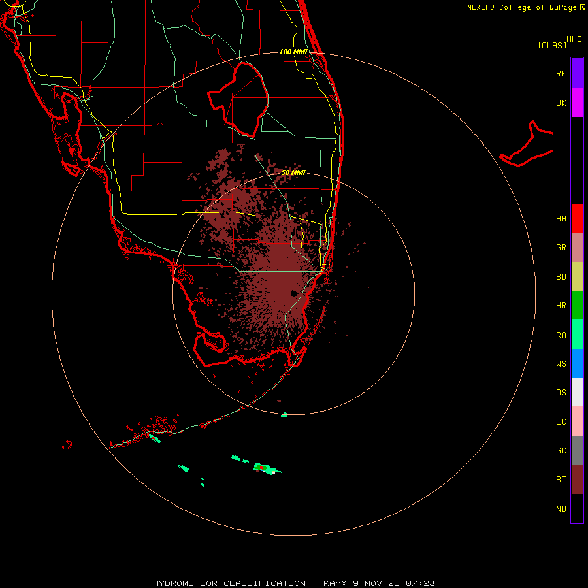Click the WS legend label
588x588 pixels.
(x=561, y=364)
